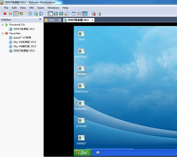The height and width of the screenshot is (157, 177).
Task: Open the Help menu
Action: 65,8
